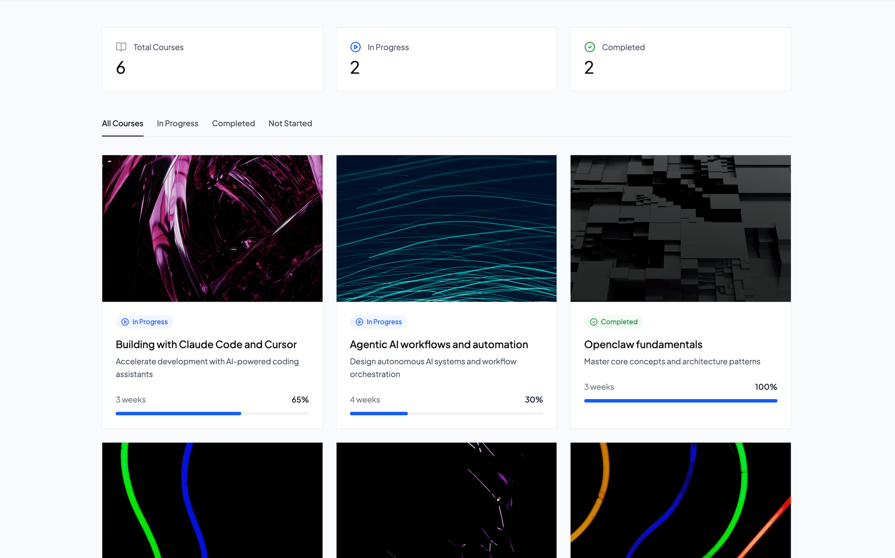Open Agentic AI workflows and automation title
The height and width of the screenshot is (558, 895).
pyautogui.click(x=439, y=344)
